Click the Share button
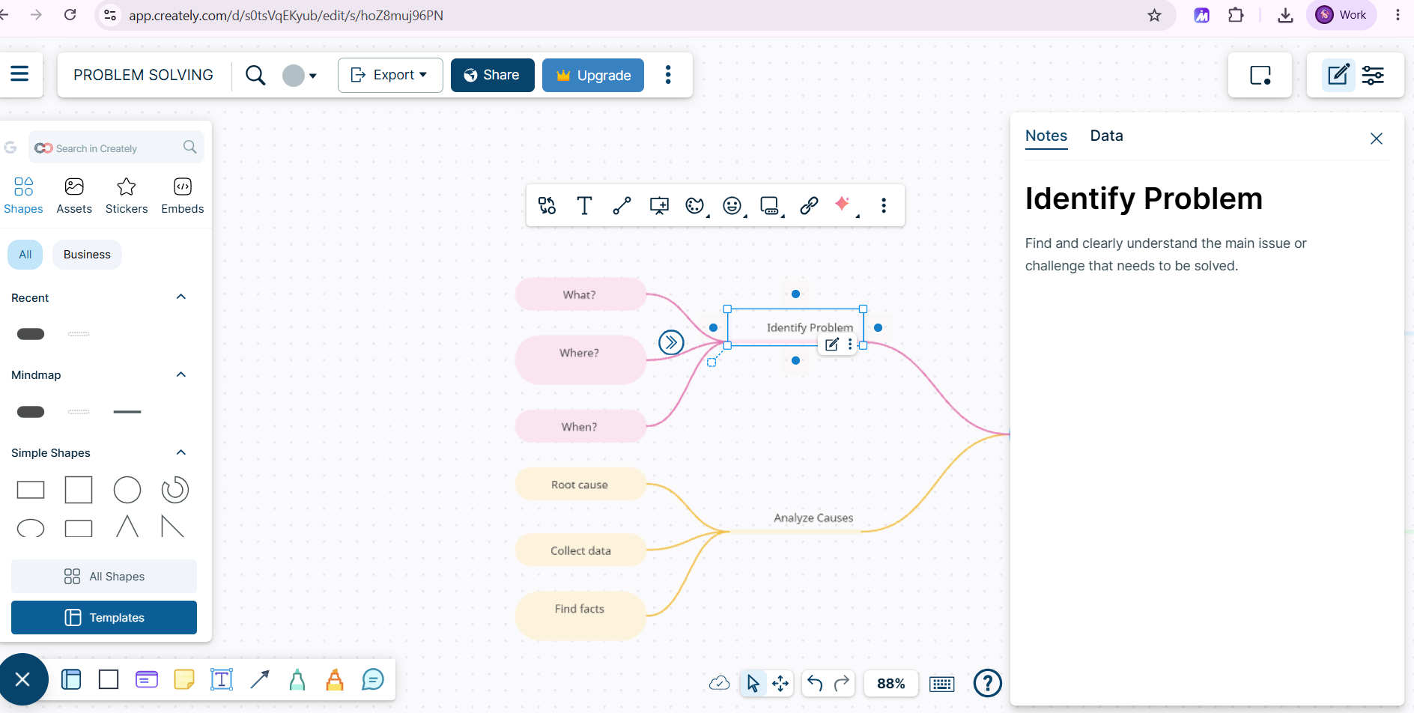Viewport: 1414px width, 713px height. (492, 75)
